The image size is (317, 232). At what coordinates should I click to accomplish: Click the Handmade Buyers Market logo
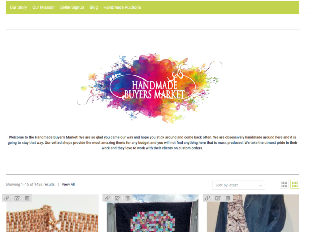pos(150,88)
